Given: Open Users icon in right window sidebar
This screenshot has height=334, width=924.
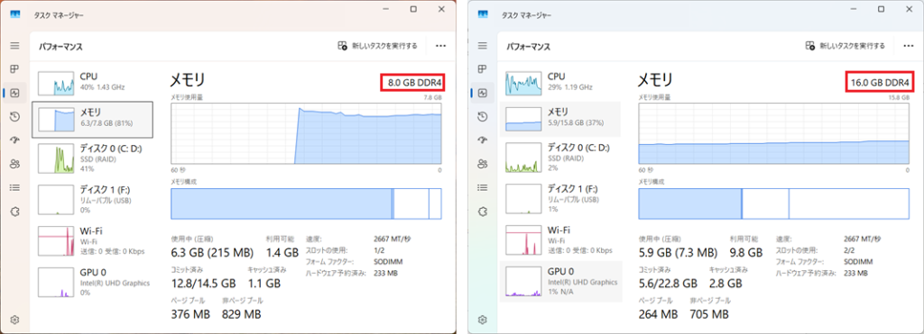Looking at the screenshot, I should coord(483,164).
